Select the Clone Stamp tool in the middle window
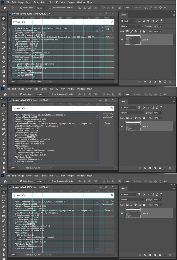The height and width of the screenshot is (260, 177). (x=4, y=144)
